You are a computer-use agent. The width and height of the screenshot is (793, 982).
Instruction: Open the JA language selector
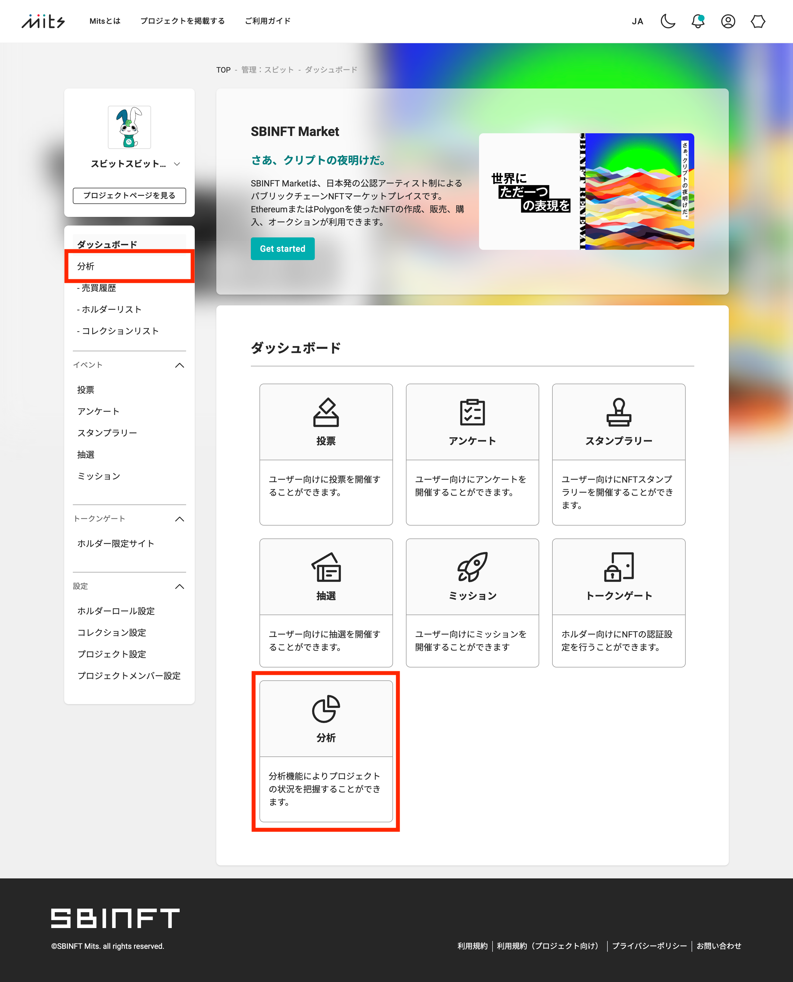pos(638,22)
